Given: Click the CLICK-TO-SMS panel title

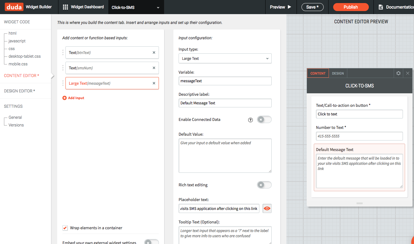Looking at the screenshot, I should pos(360,86).
